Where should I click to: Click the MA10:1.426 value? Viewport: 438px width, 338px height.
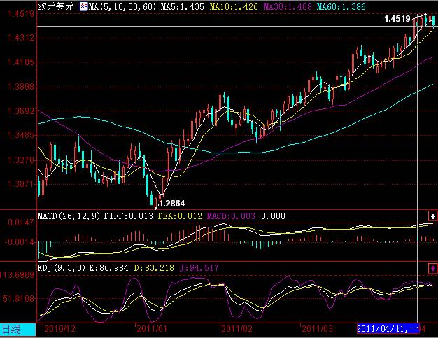click(x=234, y=7)
